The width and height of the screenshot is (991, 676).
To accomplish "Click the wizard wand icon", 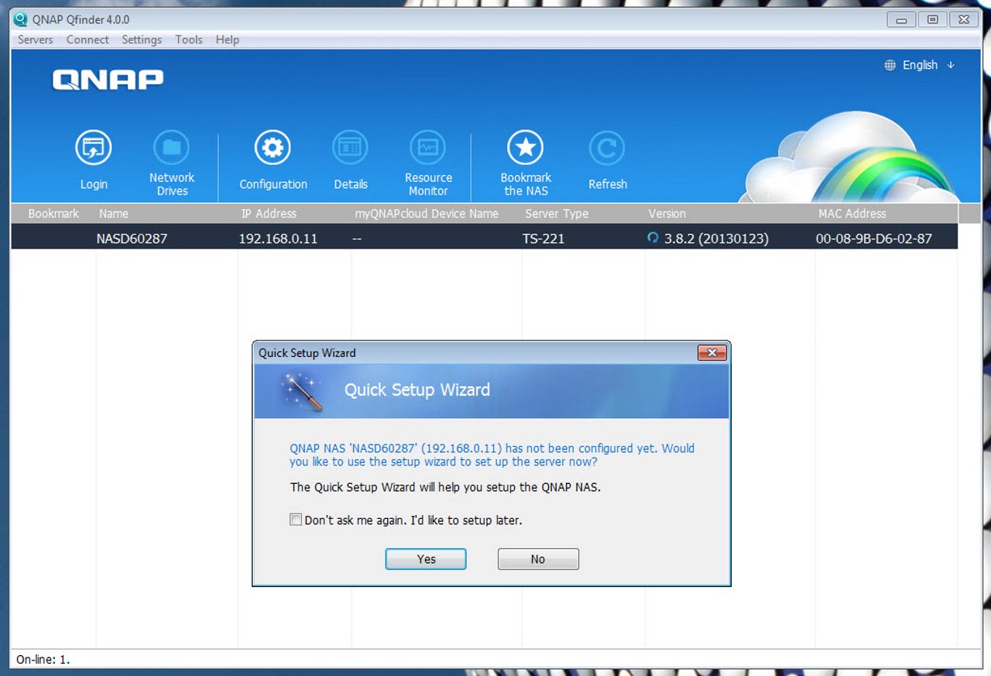I will click(303, 391).
